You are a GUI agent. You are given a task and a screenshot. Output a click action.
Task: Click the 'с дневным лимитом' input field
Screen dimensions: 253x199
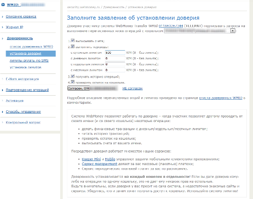click(115, 58)
